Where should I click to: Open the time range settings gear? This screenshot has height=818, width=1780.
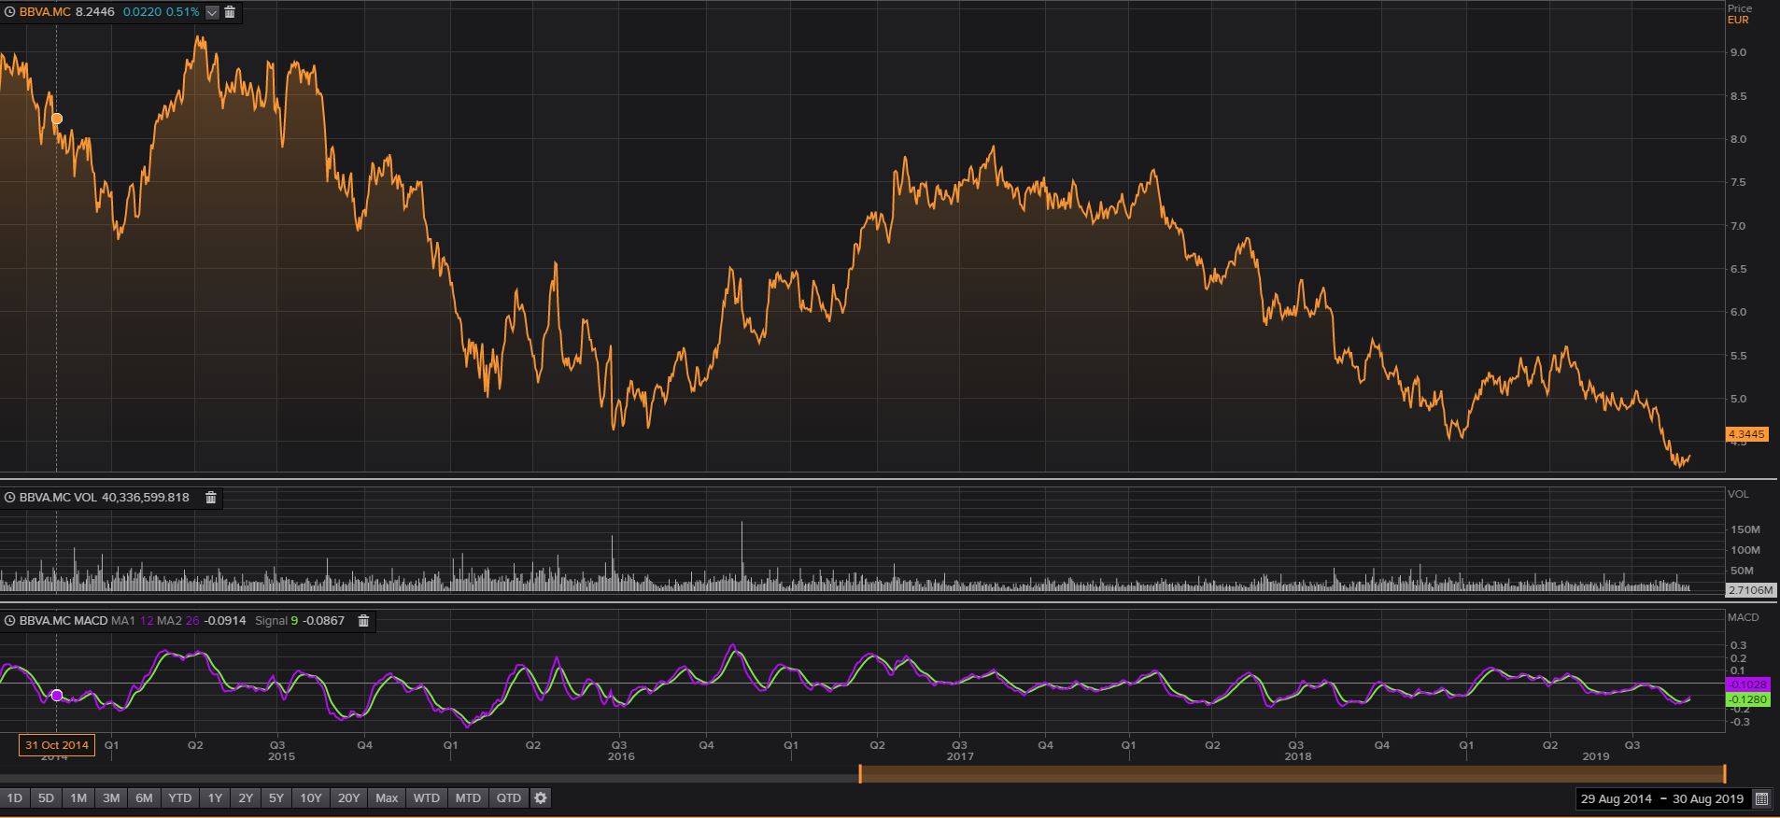tap(541, 798)
